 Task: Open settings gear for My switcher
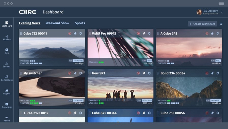(x=81, y=73)
